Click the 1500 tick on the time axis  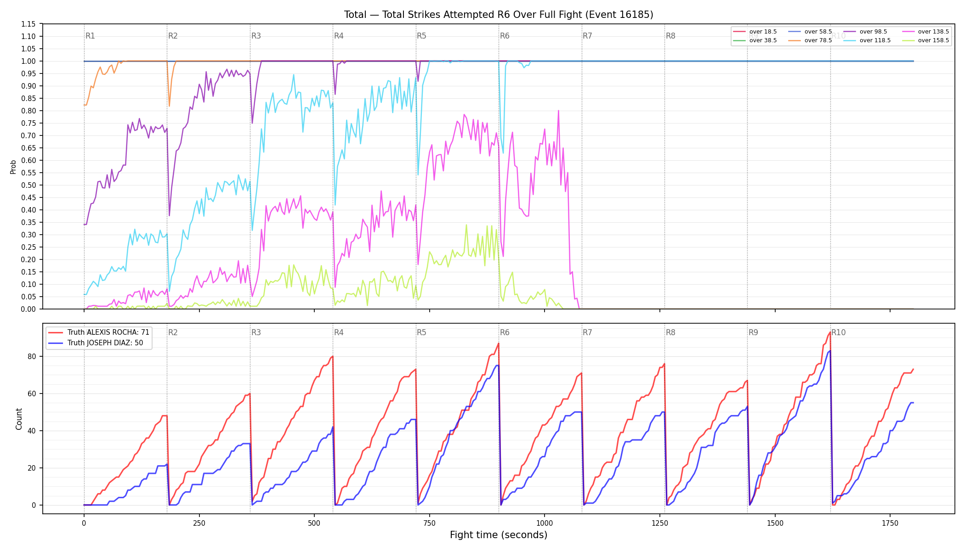775,523
